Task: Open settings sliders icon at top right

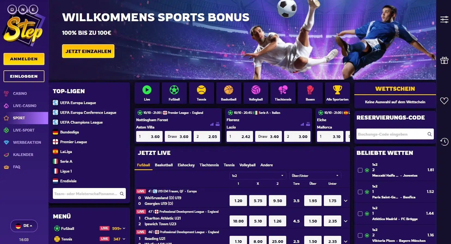Action: click(444, 20)
